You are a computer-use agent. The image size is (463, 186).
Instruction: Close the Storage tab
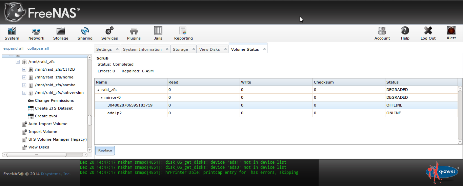click(193, 49)
